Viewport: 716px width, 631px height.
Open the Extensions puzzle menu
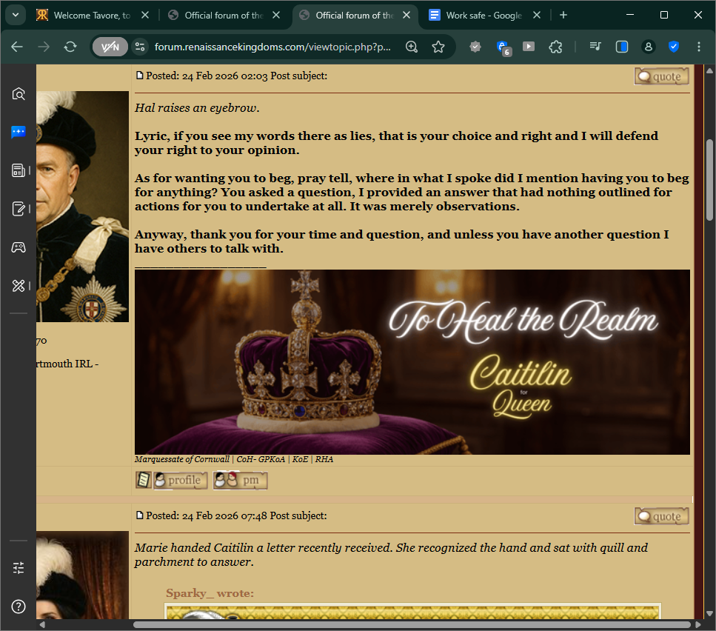555,47
